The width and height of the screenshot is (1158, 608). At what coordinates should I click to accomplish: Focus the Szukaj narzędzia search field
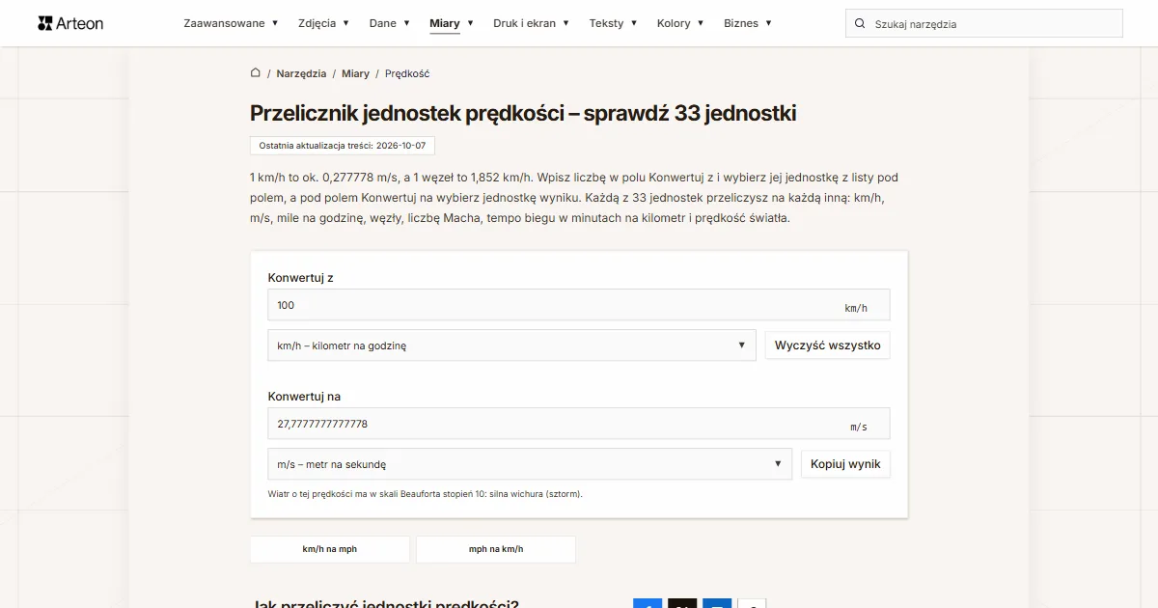[x=984, y=24]
